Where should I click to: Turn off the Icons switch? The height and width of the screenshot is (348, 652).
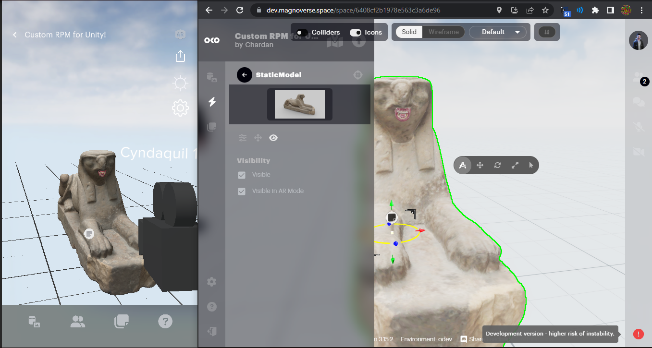click(x=356, y=32)
